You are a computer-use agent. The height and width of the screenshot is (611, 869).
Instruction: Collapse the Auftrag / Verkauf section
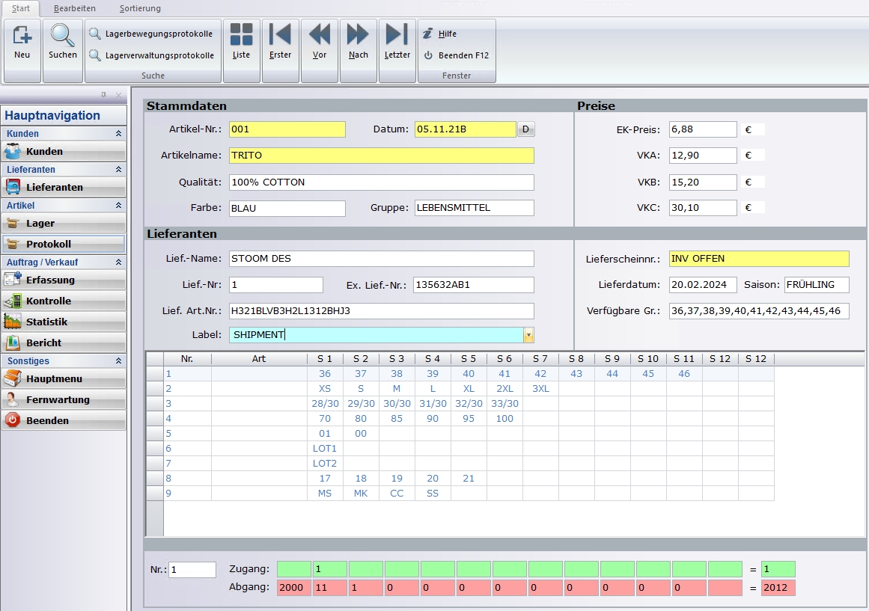point(118,262)
